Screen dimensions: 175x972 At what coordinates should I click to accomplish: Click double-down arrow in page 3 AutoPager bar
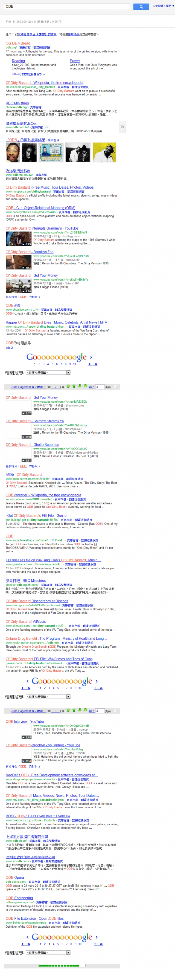(x=85, y=710)
